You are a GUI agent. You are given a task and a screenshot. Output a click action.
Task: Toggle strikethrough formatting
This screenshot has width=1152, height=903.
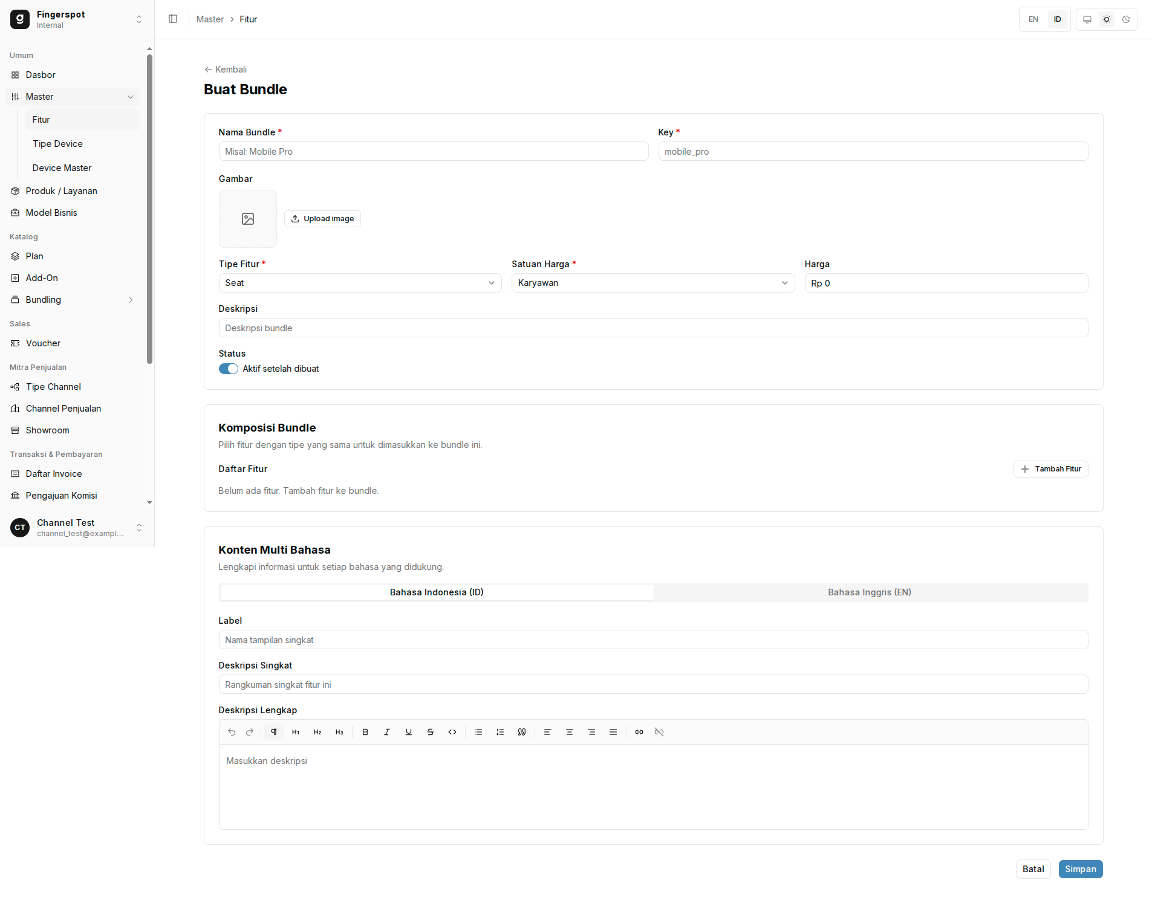coord(431,732)
